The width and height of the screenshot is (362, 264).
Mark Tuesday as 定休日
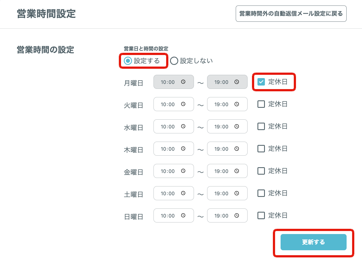[261, 104]
